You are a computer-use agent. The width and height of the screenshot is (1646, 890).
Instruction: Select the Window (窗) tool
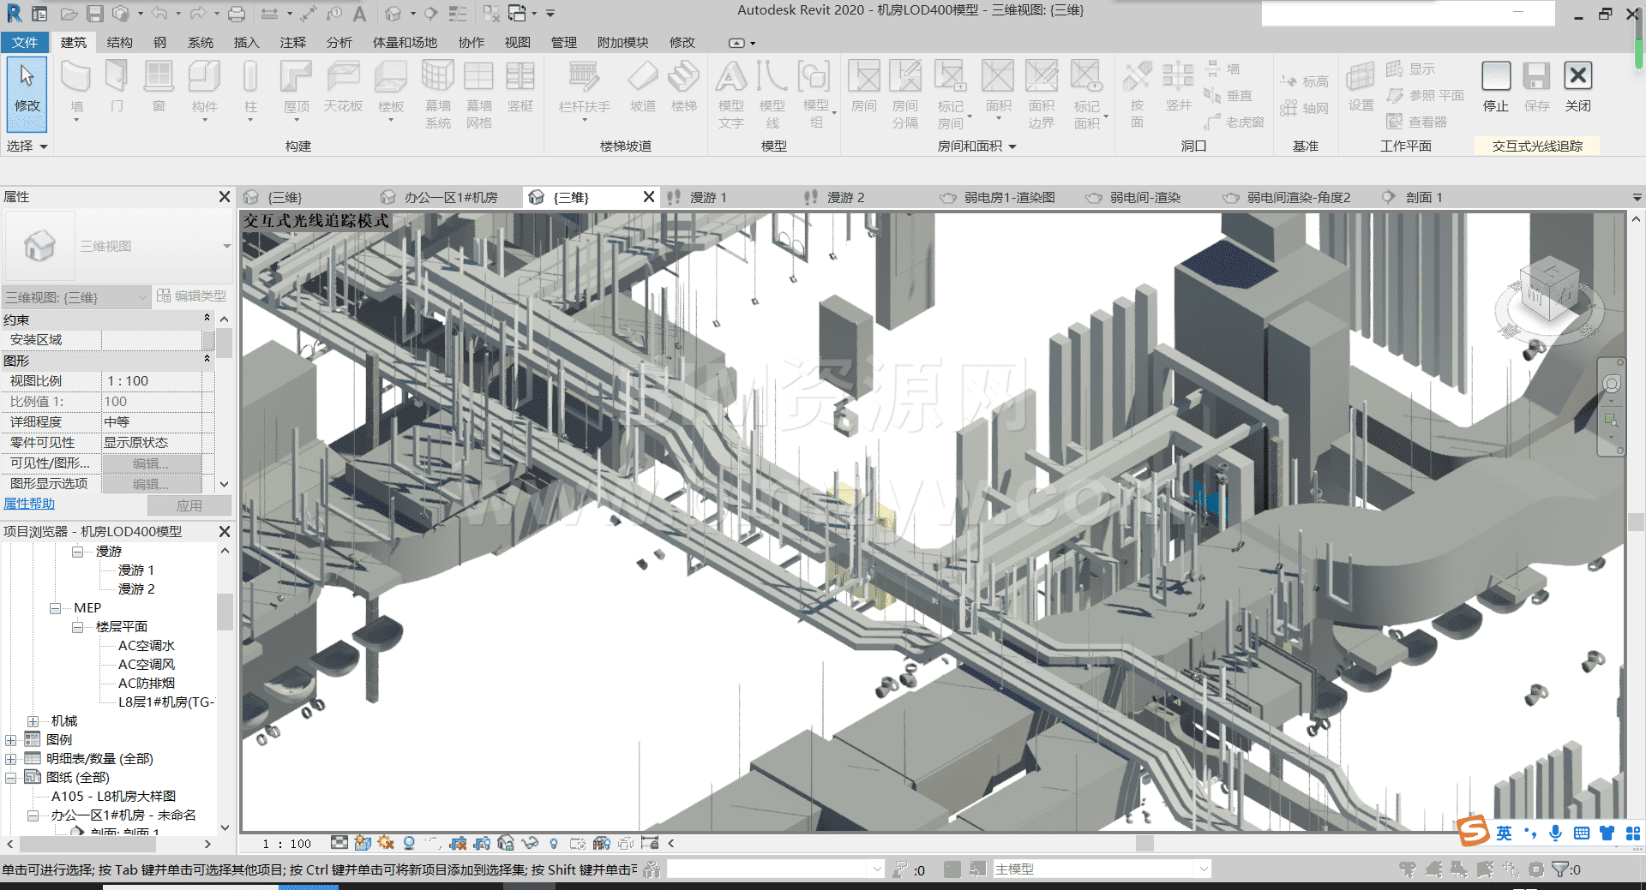coord(159,87)
